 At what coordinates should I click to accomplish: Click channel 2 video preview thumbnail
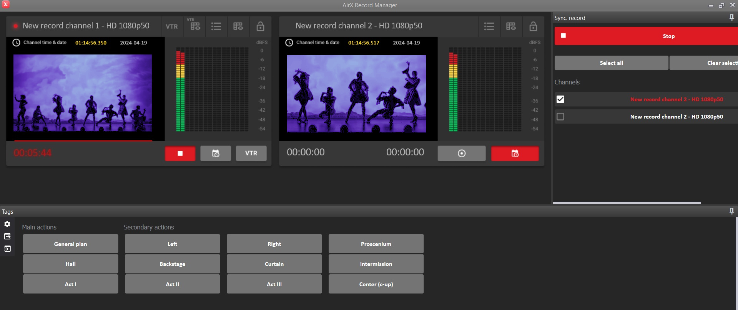click(356, 94)
